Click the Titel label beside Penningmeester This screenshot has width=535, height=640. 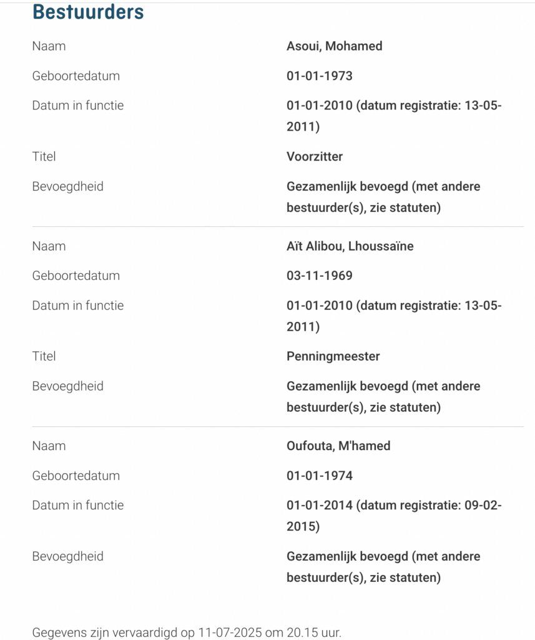pos(44,356)
